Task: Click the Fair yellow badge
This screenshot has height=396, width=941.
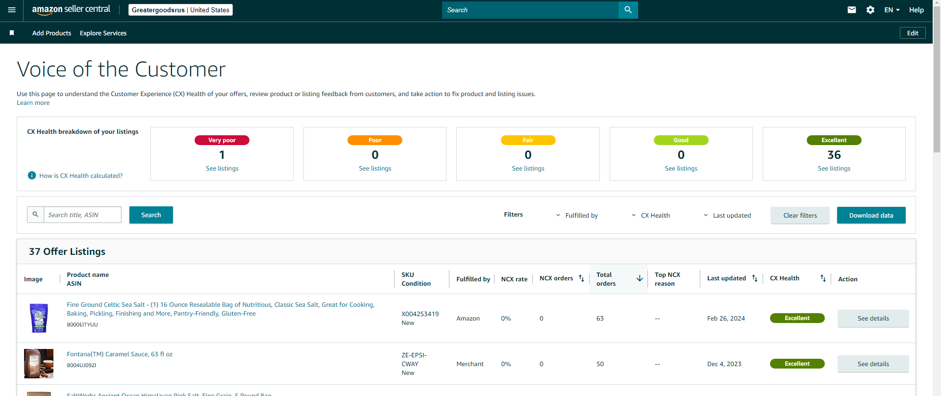Action: pos(528,140)
